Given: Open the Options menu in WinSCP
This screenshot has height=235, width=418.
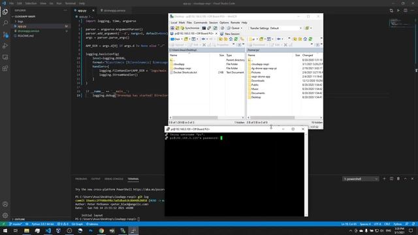Looking at the screenshot, I should click(x=224, y=23).
